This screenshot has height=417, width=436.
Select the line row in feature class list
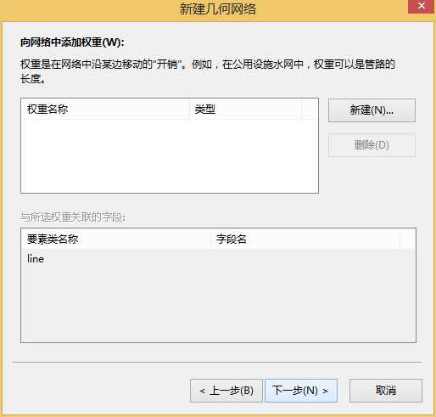point(218,259)
